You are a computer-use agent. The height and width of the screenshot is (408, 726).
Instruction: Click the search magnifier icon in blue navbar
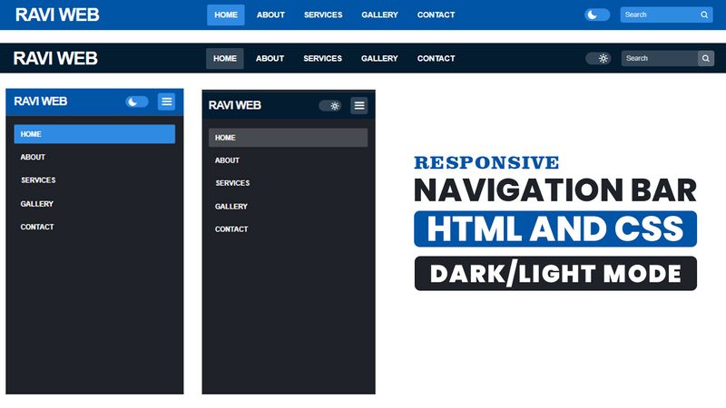point(704,15)
